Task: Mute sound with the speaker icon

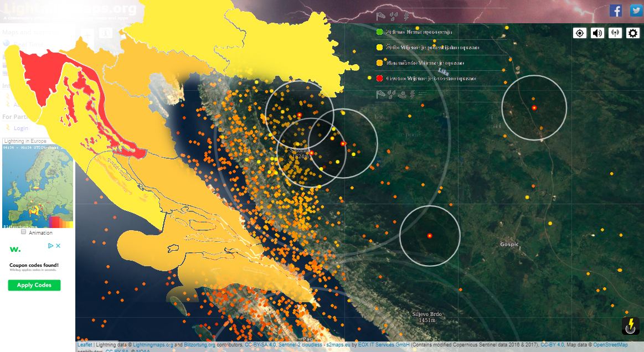Action: 597,33
